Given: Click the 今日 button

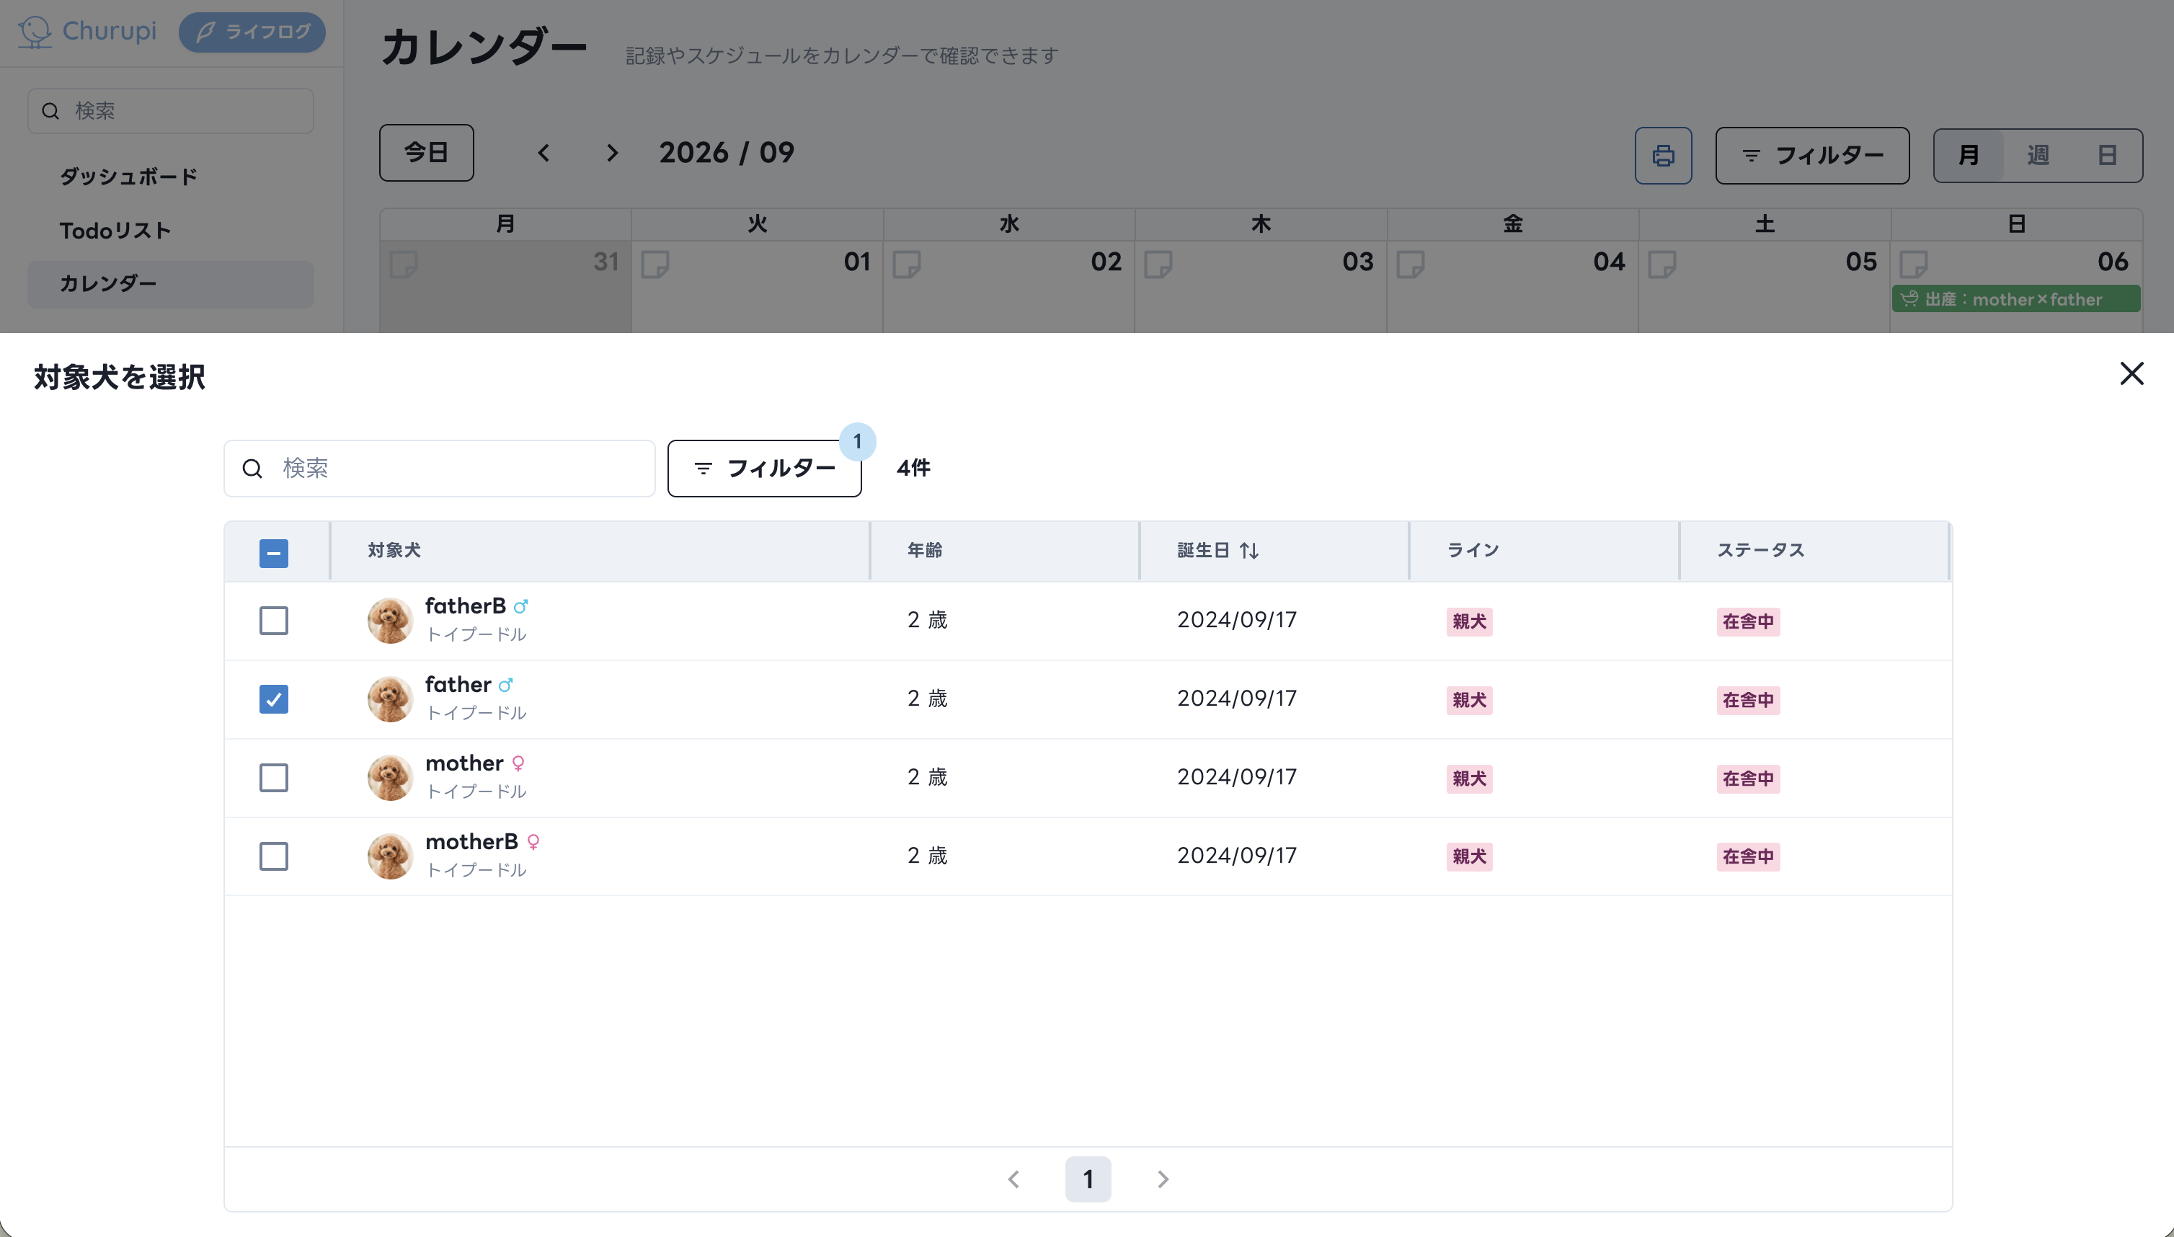Looking at the screenshot, I should point(427,153).
